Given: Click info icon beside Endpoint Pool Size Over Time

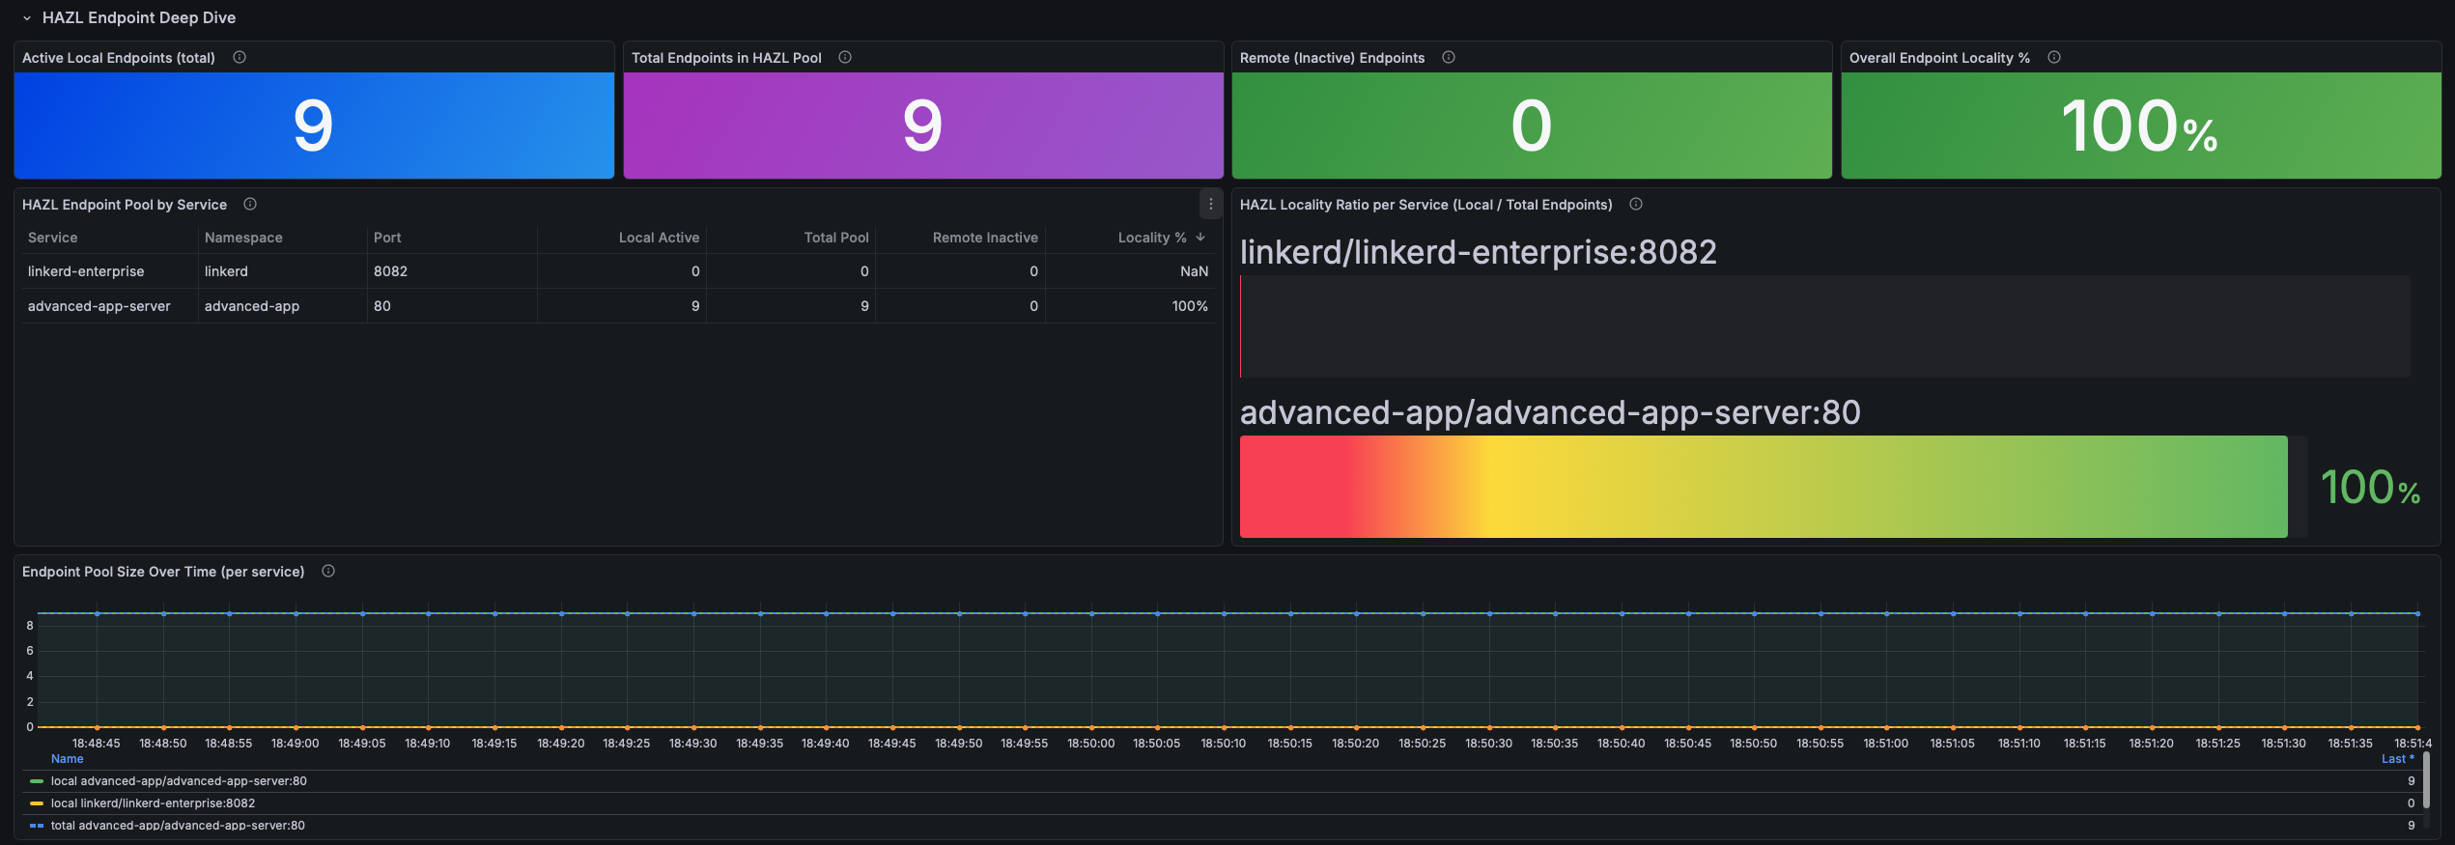Looking at the screenshot, I should pyautogui.click(x=328, y=572).
